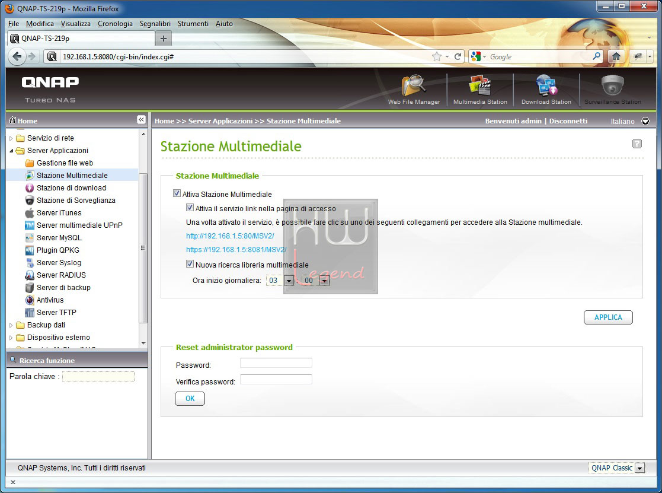
Task: Select Server di backup icon
Action: click(30, 288)
